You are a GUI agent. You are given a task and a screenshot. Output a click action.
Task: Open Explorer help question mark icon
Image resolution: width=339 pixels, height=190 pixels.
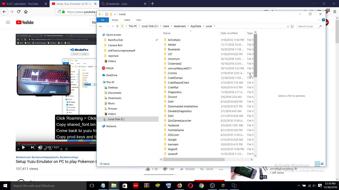click(323, 20)
